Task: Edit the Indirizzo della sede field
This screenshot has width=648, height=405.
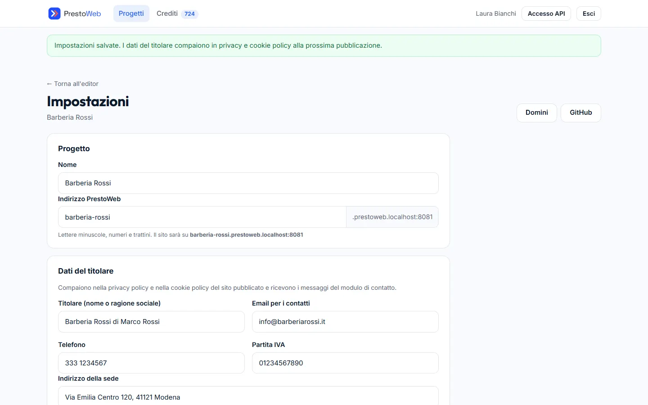Action: (248, 396)
